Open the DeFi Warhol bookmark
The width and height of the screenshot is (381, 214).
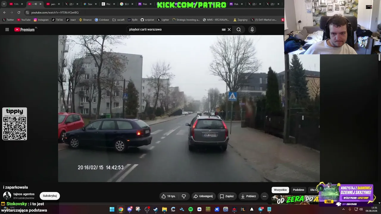click(x=264, y=20)
